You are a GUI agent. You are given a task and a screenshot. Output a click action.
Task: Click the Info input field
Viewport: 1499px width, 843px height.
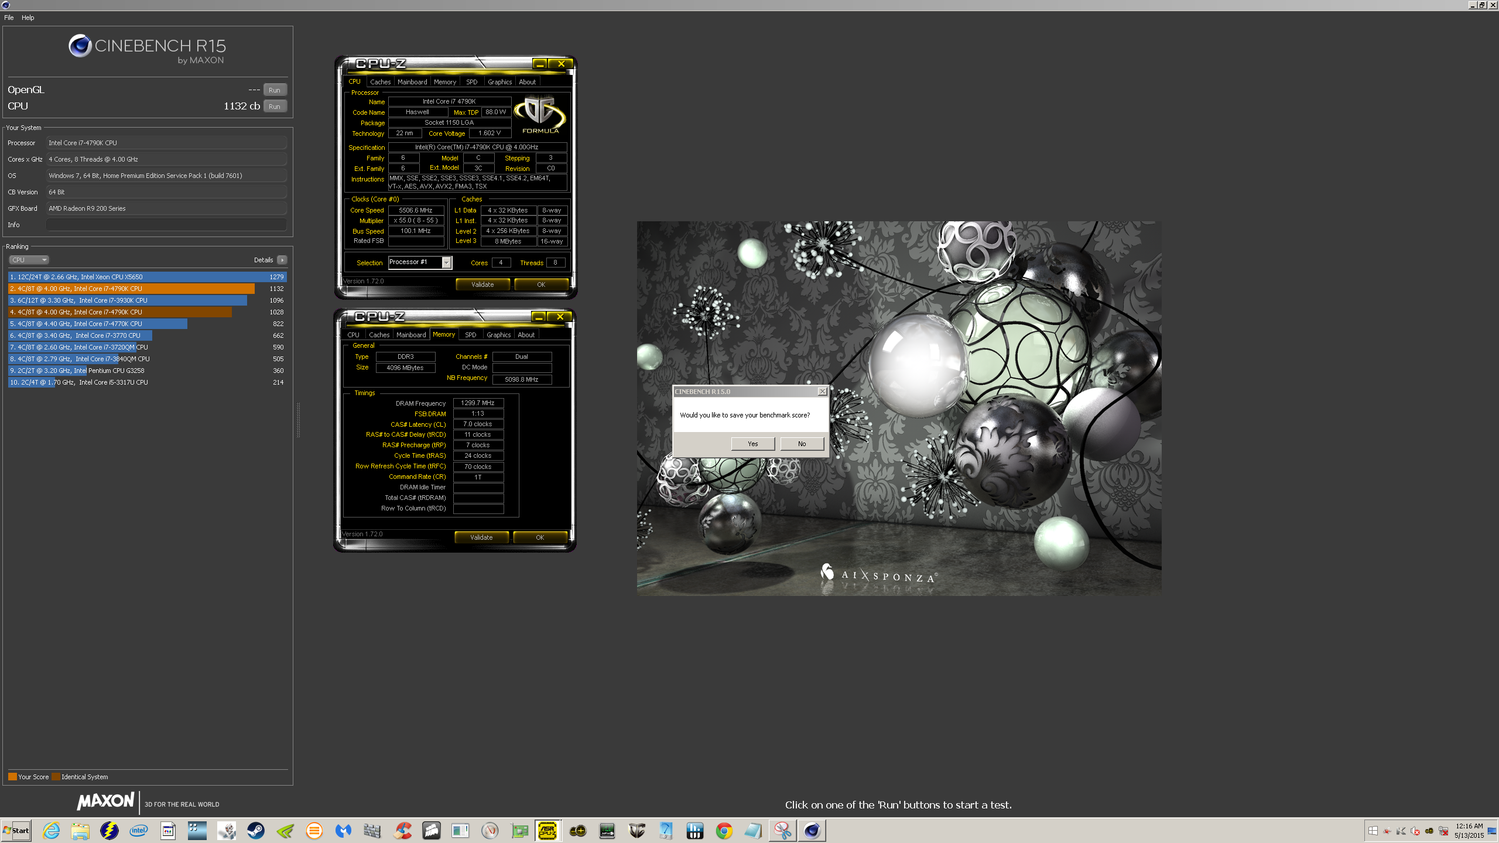coord(166,225)
